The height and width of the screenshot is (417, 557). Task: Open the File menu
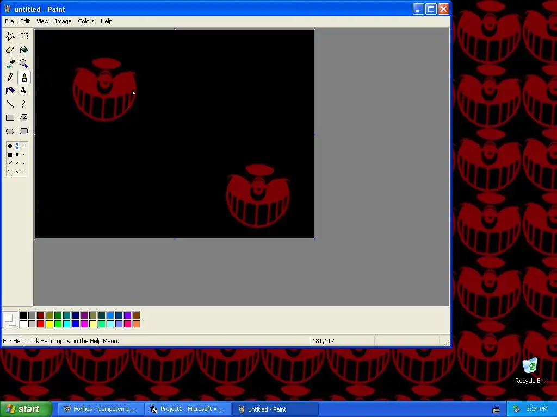click(9, 21)
